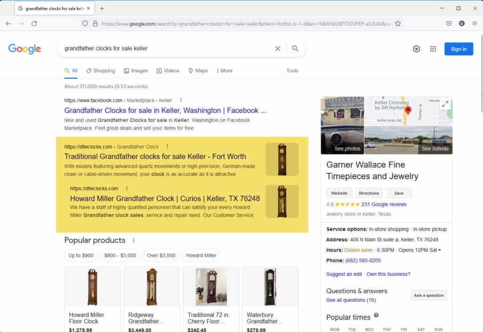Screen dimensions: 483x332
Task: Open the Firefox hamburger menu
Action: 475,24
